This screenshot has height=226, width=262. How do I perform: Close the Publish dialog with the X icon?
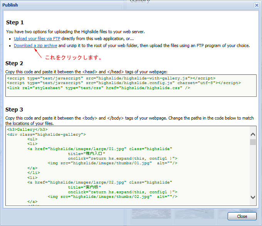pos(257,5)
